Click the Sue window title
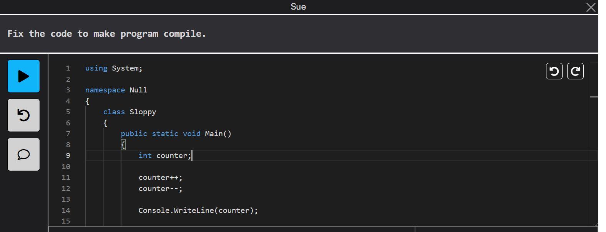 (298, 7)
